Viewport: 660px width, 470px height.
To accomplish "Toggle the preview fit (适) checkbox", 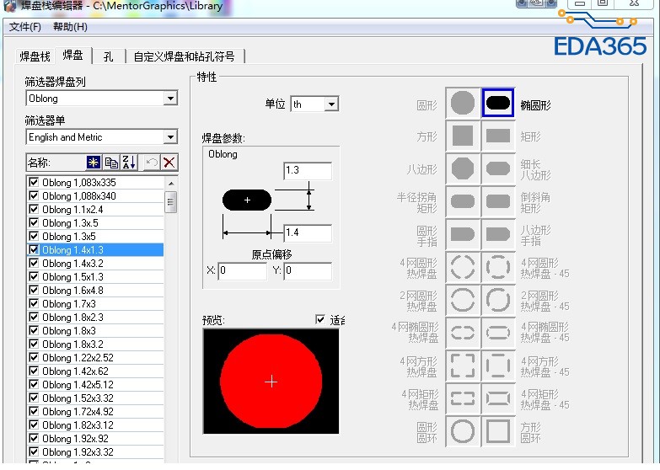I will 320,319.
